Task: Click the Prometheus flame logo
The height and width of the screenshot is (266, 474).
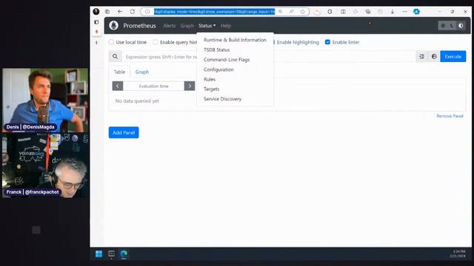Action: coord(113,26)
